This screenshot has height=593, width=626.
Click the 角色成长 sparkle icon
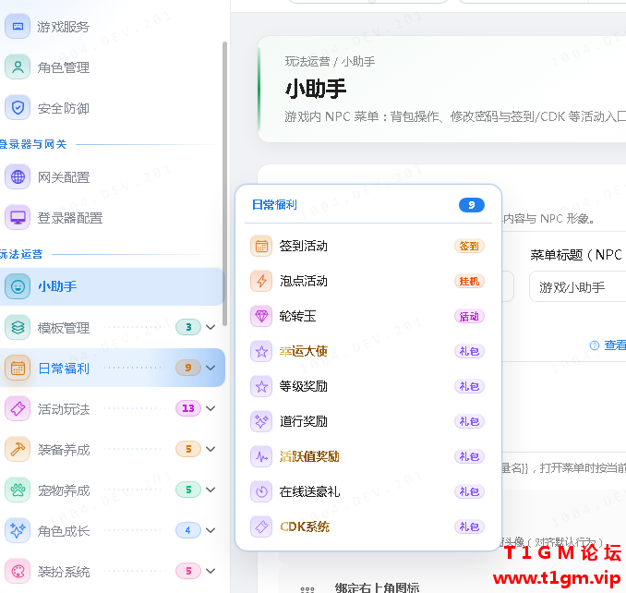click(x=18, y=531)
